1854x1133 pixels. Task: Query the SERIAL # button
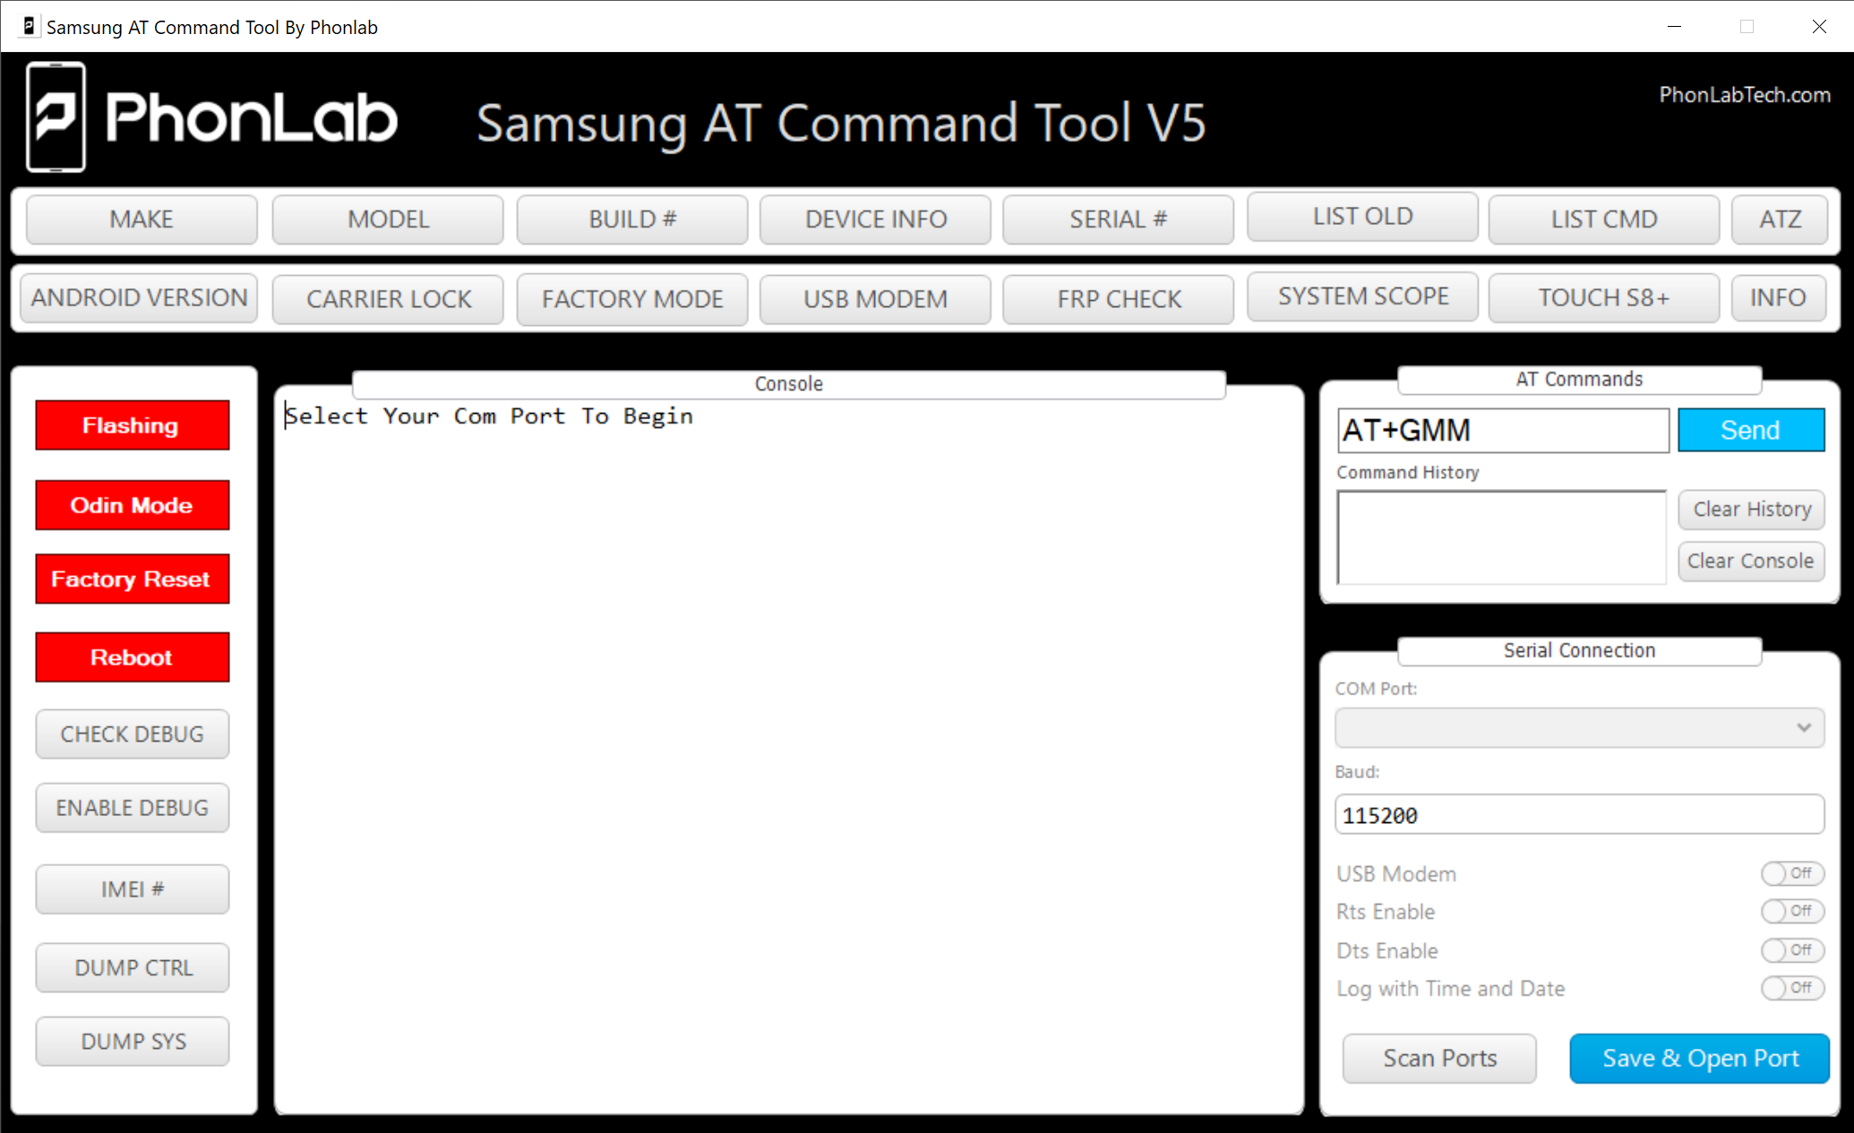click(x=1118, y=219)
